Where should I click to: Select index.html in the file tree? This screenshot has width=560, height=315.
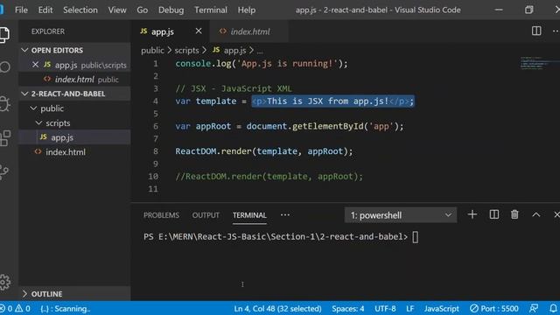click(x=74, y=152)
